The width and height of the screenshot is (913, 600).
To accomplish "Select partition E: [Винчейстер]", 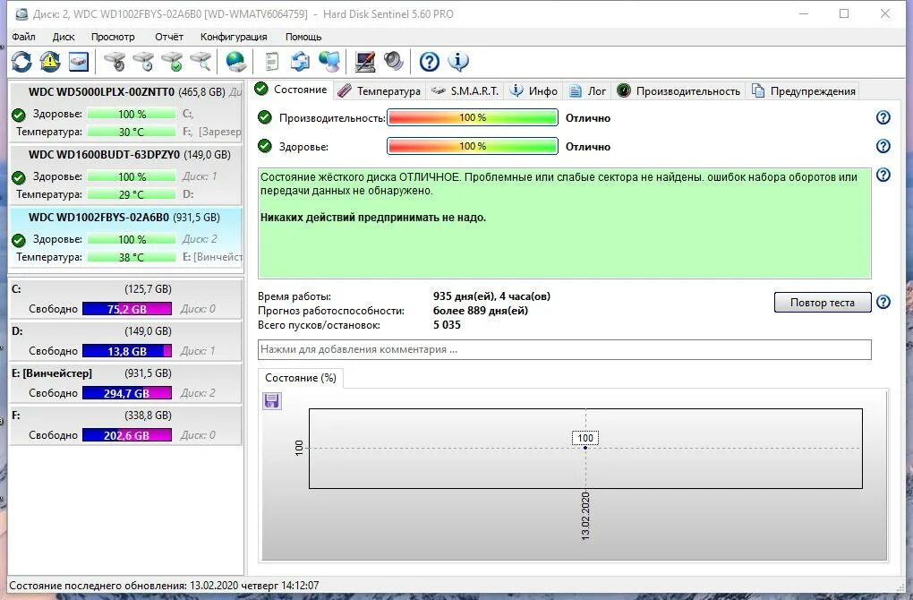I will [x=126, y=383].
